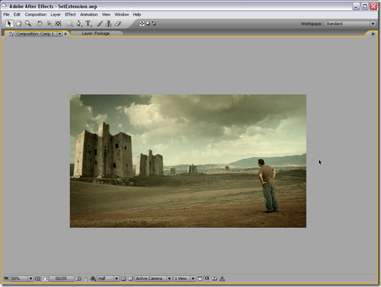Expand the 50% magnification dropdown
381x287 pixels.
click(21, 278)
